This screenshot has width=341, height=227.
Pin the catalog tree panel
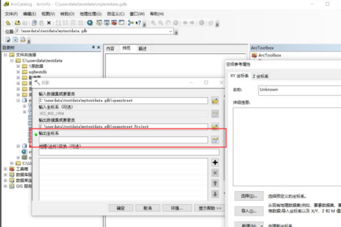click(x=93, y=47)
